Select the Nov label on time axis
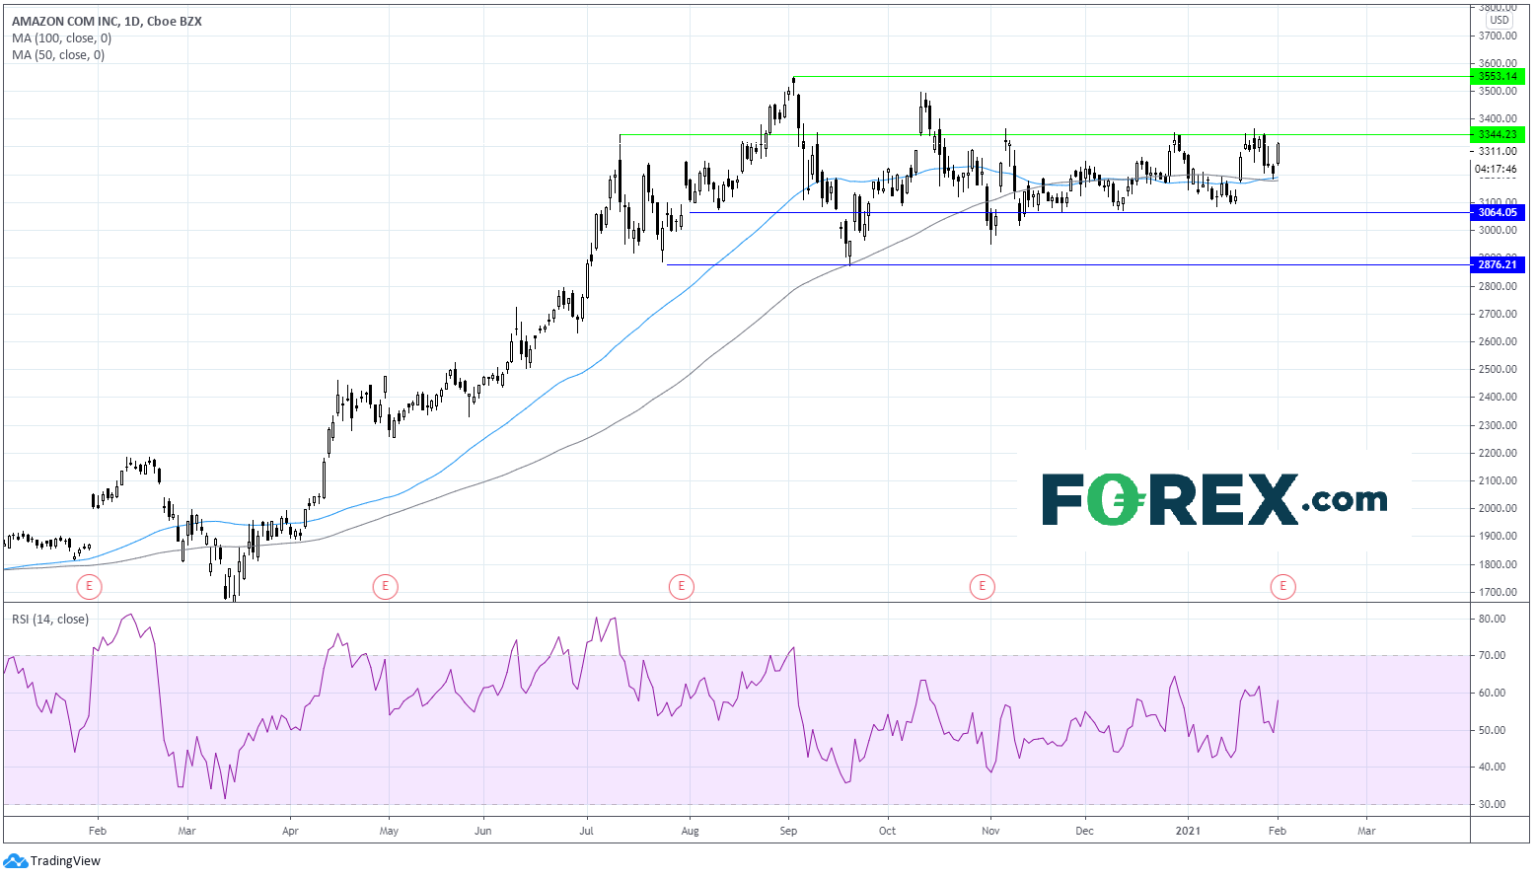The width and height of the screenshot is (1536, 879). tap(990, 831)
